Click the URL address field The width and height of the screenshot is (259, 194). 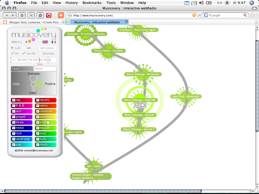click(132, 15)
